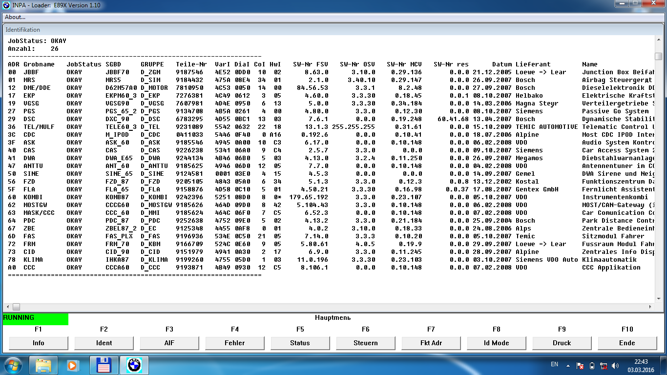Click the Druck print button
The width and height of the screenshot is (667, 375).
point(562,343)
